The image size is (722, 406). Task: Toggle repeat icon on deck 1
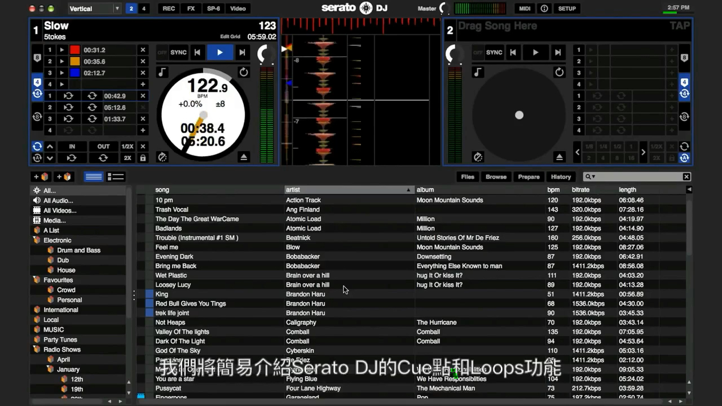[243, 72]
